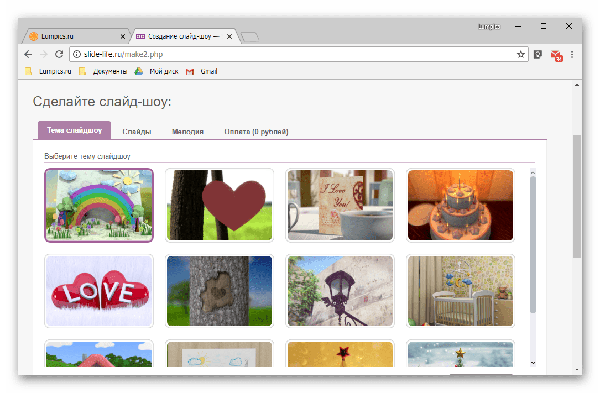Go back using the browser back arrow
Image resolution: width=600 pixels, height=393 pixels.
point(28,54)
